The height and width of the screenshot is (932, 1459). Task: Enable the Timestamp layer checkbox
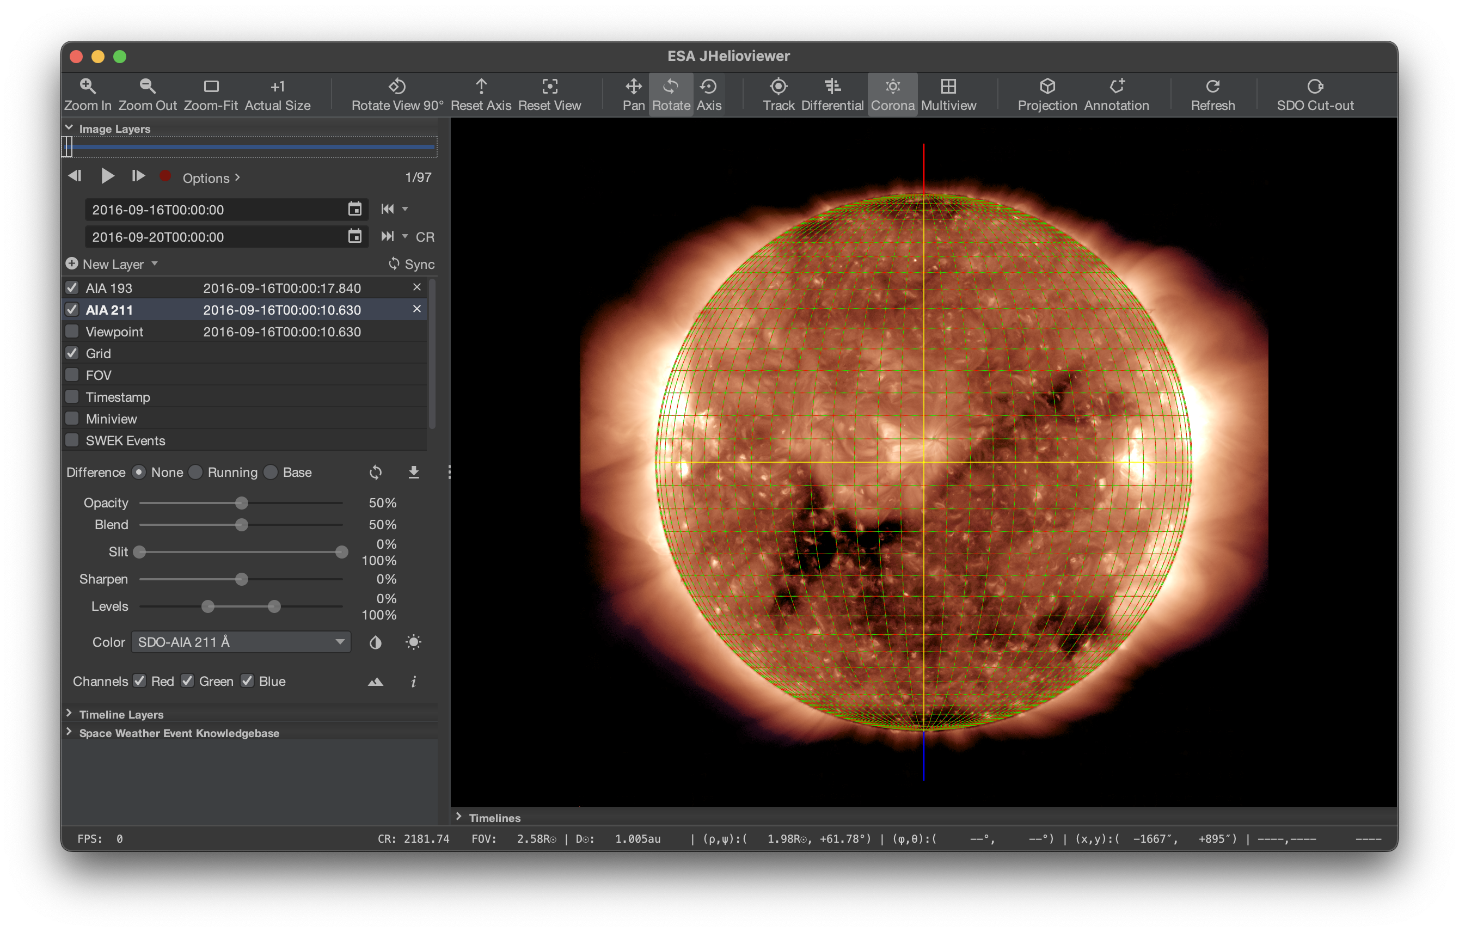tap(72, 396)
